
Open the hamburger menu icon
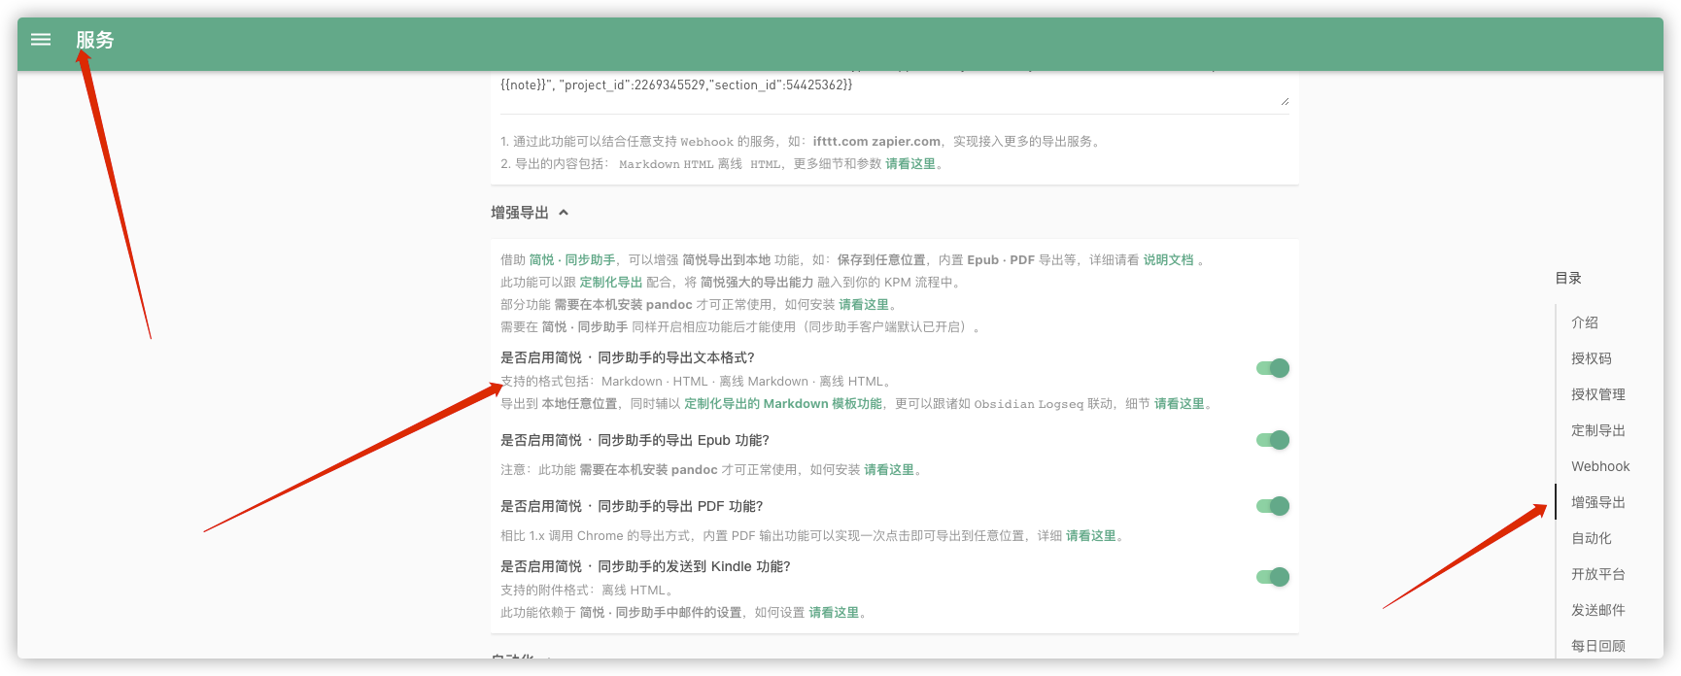coord(41,40)
